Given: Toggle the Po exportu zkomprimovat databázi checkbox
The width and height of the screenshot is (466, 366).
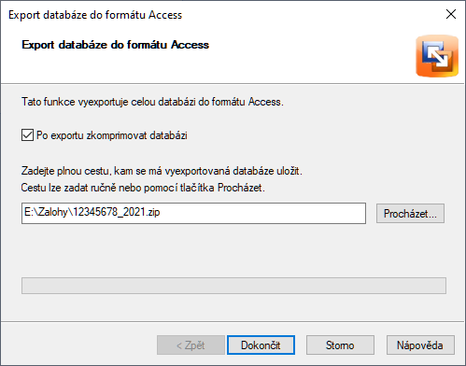Looking at the screenshot, I should point(27,135).
